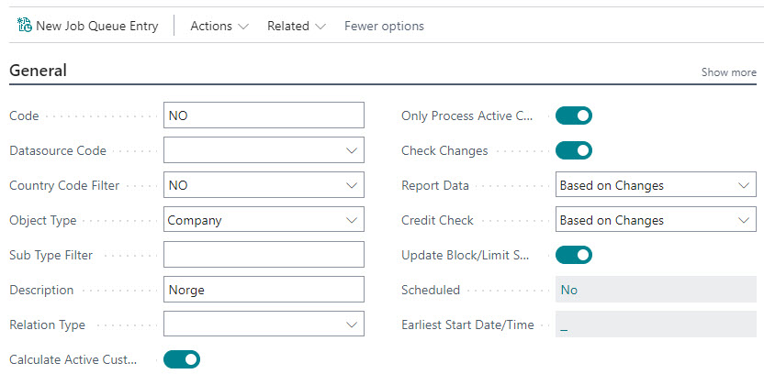Click the Scheduled field value
This screenshot has height=374, width=764.
[x=656, y=290]
